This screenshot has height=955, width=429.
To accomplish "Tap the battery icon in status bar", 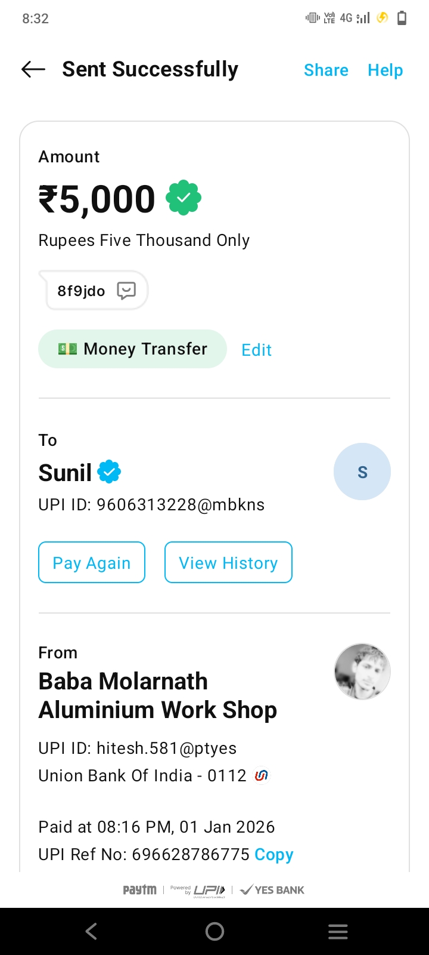I will click(x=402, y=18).
